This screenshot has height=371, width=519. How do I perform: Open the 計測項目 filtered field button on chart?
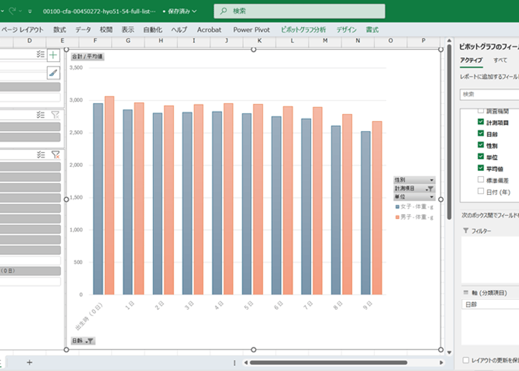[x=414, y=188]
